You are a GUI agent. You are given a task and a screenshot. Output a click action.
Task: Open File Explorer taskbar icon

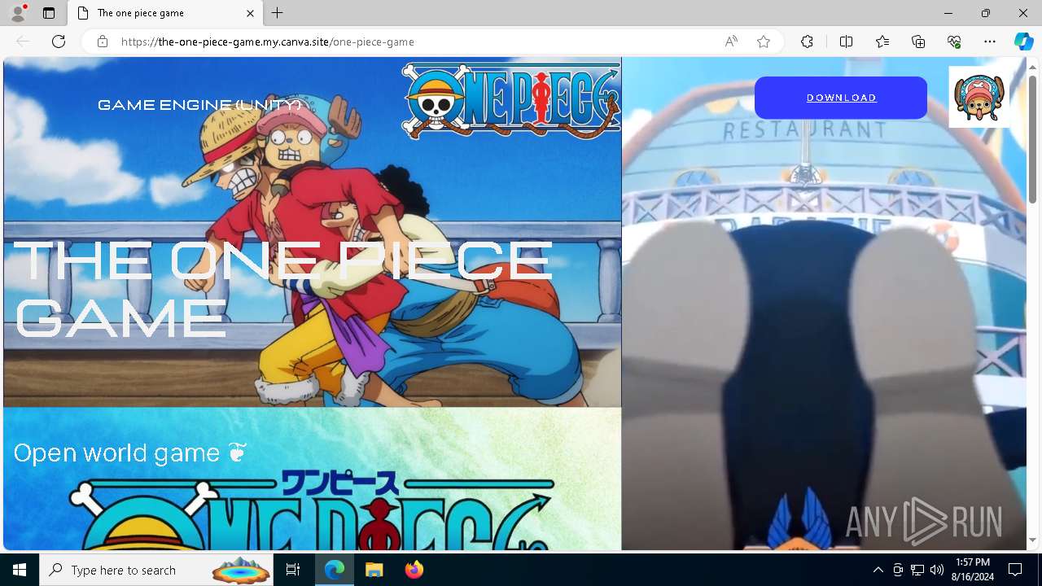374,570
